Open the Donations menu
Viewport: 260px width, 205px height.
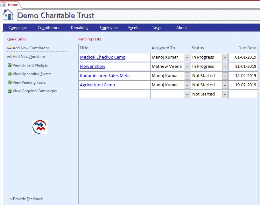click(x=80, y=28)
